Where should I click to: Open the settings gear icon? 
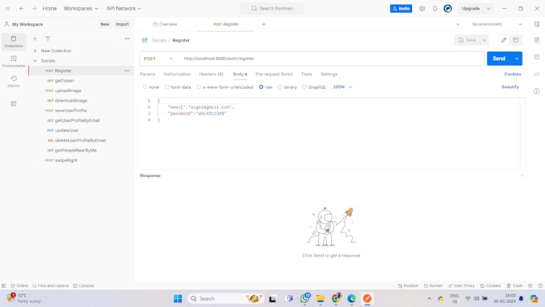point(422,8)
